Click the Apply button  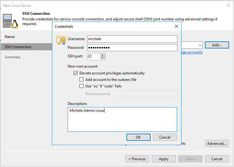pyautogui.click(x=164, y=159)
